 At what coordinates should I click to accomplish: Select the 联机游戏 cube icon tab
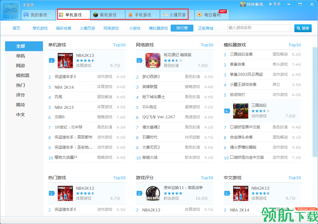108,15
